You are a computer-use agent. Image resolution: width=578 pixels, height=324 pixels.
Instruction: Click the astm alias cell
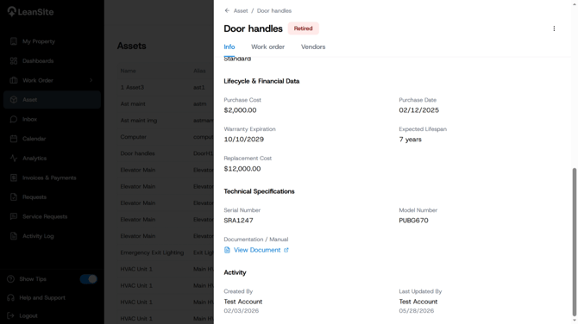[x=200, y=103]
